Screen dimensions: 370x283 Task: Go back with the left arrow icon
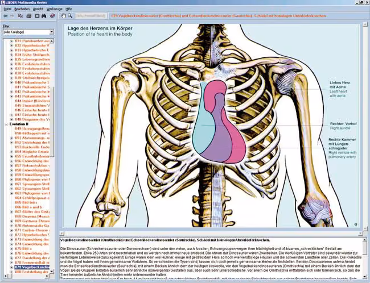(x=6, y=16)
